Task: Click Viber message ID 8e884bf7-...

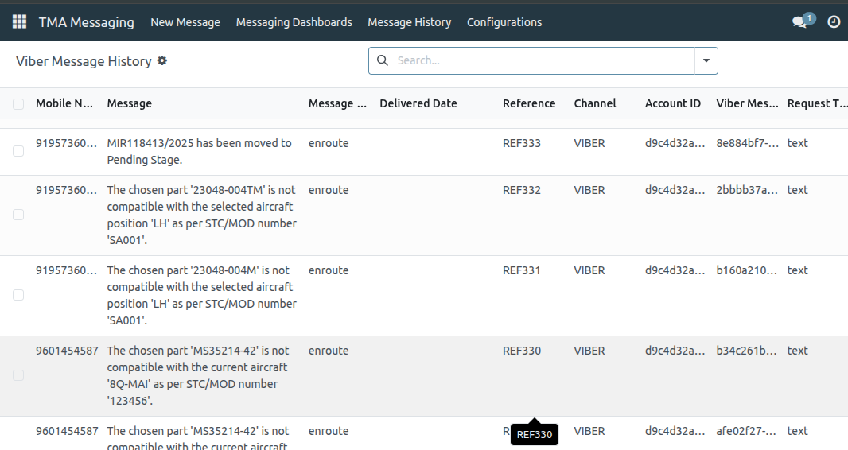Action: coord(748,143)
